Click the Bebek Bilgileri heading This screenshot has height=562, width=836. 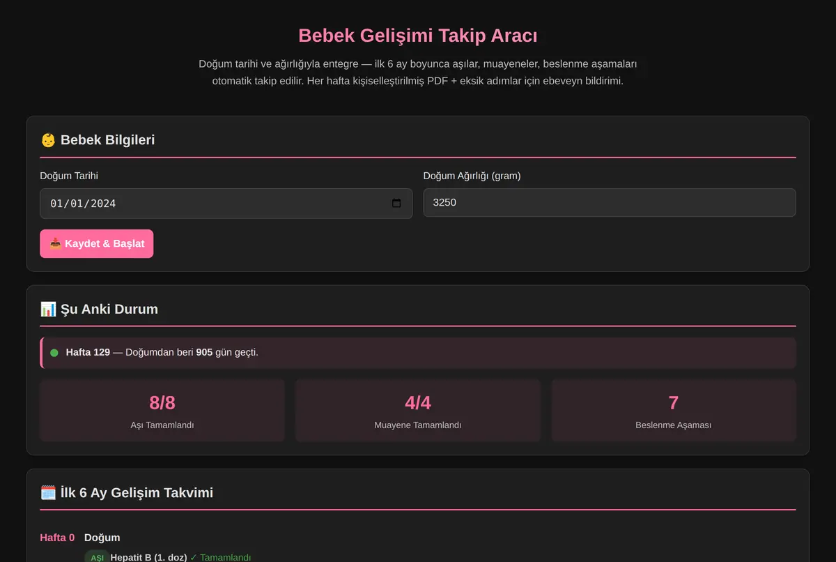(98, 140)
